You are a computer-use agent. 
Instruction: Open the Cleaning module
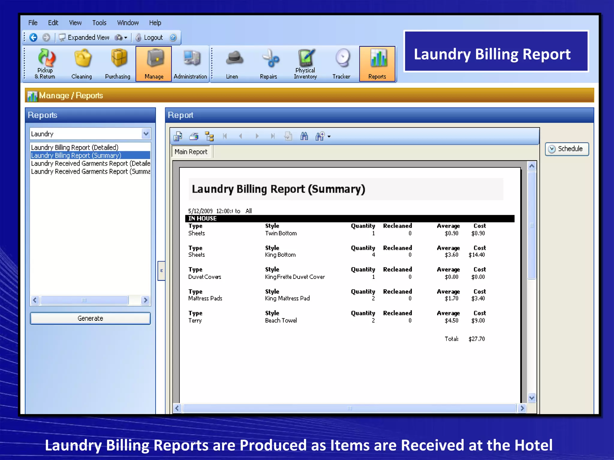[x=82, y=64]
